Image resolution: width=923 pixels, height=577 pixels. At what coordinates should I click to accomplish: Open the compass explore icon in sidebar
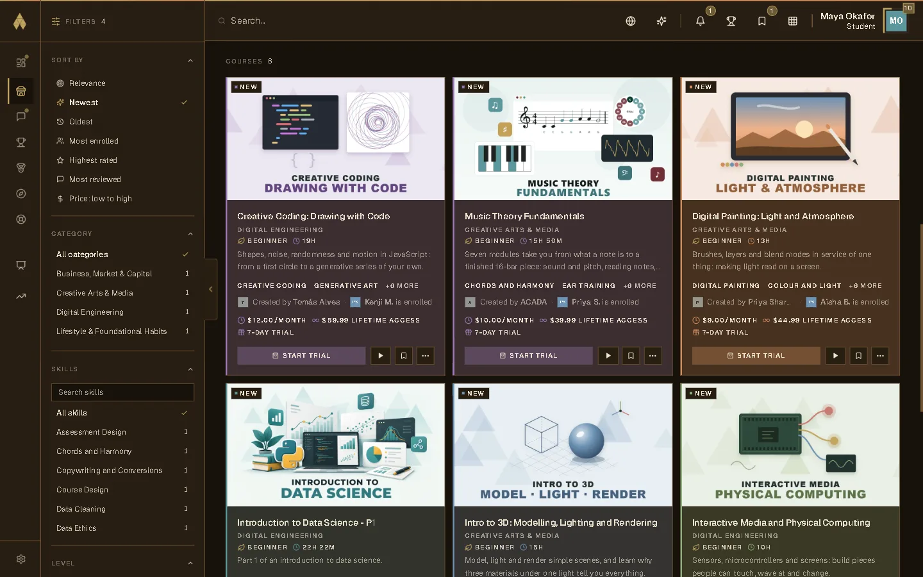(21, 194)
